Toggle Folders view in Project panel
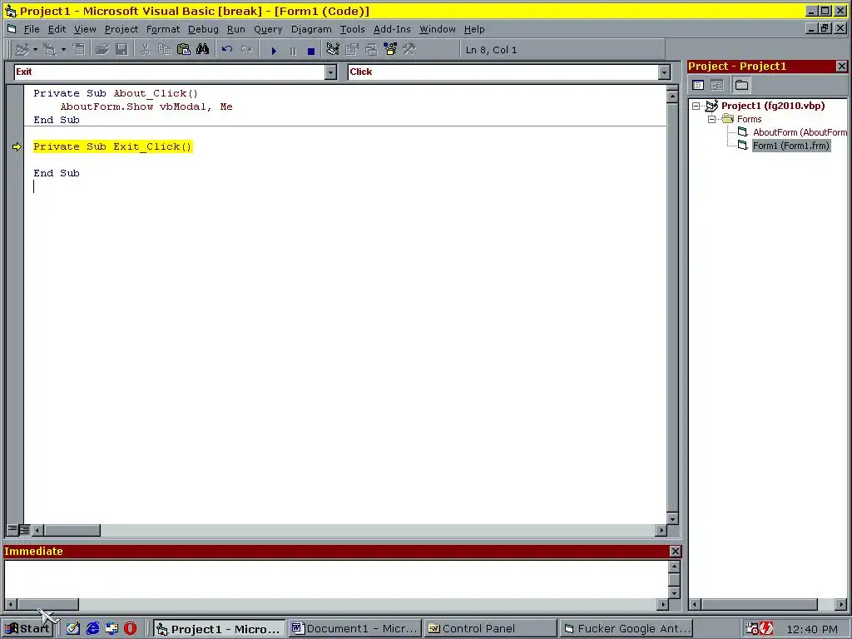The image size is (852, 639). click(741, 85)
